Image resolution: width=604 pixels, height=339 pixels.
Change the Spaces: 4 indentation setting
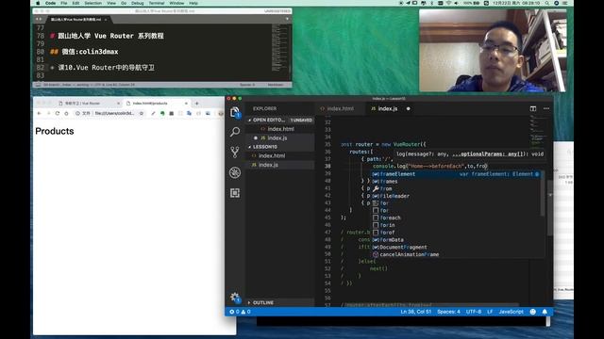pos(448,312)
